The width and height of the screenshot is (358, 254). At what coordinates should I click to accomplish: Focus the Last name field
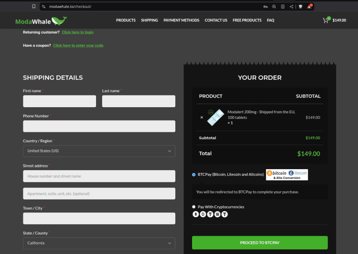click(138, 101)
